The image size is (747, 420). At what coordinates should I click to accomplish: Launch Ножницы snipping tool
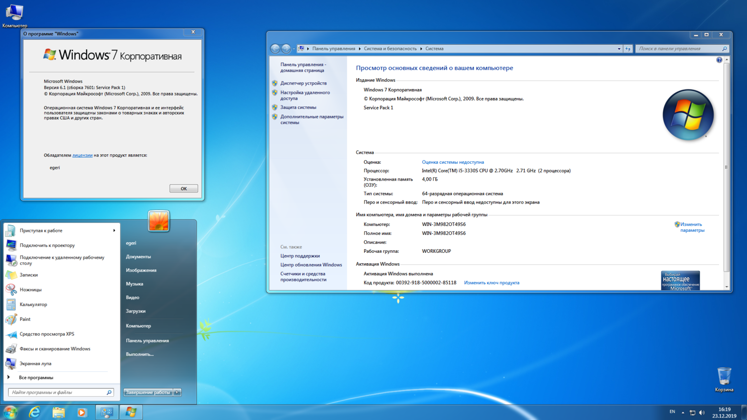[x=61, y=290]
